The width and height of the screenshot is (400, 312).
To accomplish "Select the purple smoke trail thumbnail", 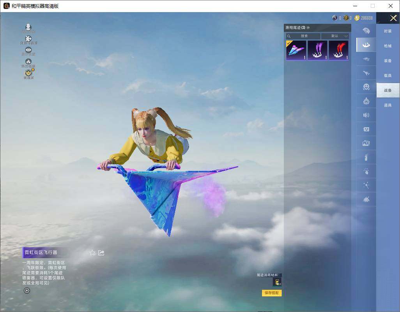I will coord(317,50).
